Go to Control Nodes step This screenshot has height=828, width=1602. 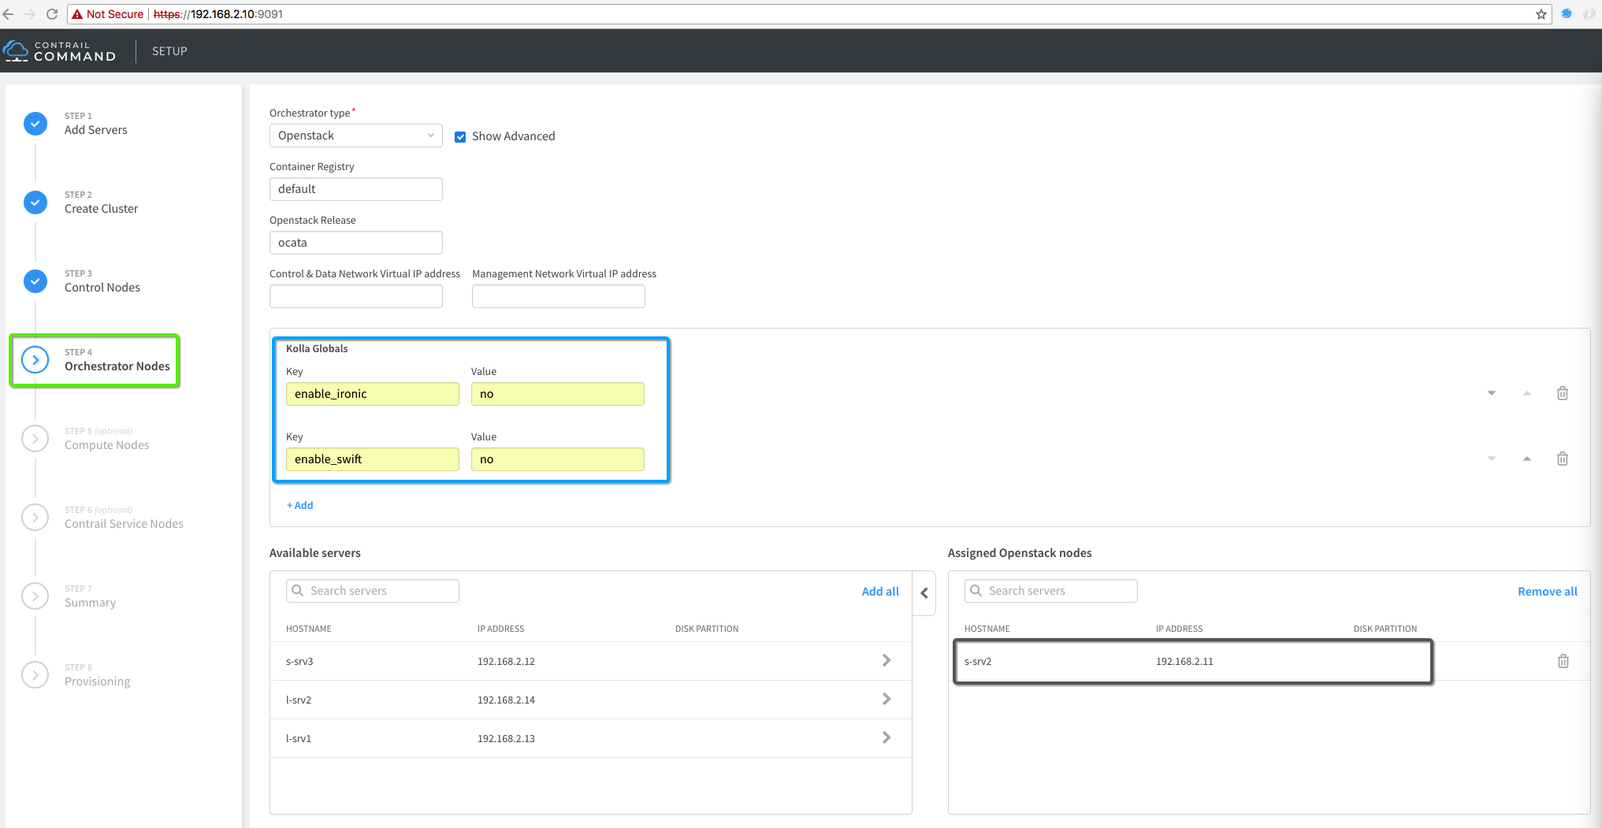tap(102, 288)
